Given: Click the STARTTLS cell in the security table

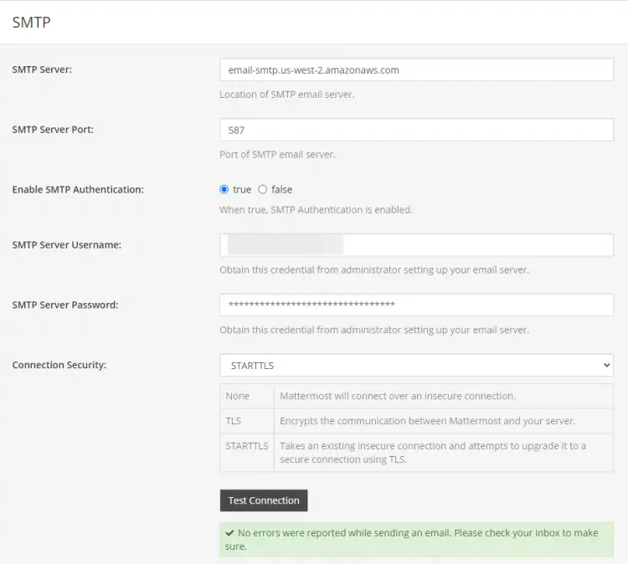Looking at the screenshot, I should coord(247,446).
